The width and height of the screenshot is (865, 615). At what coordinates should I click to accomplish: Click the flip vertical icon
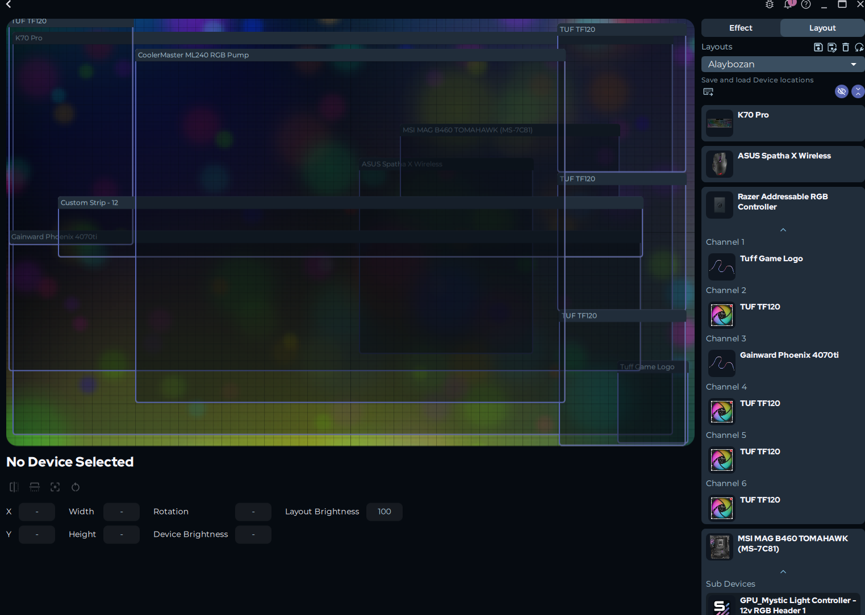35,487
